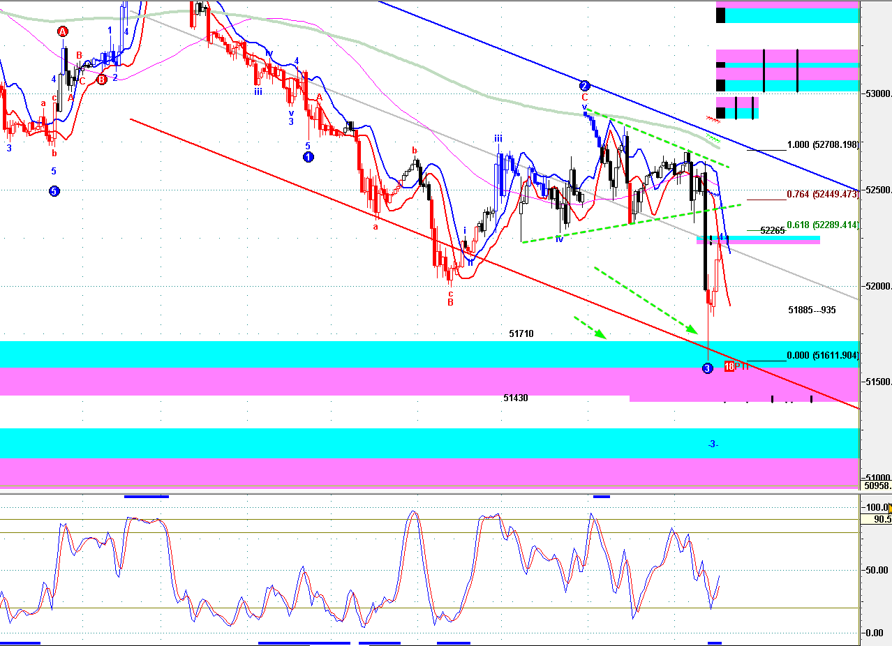Image resolution: width=892 pixels, height=646 pixels.
Task: Click the 51885--935 price range text
Action: (x=812, y=310)
